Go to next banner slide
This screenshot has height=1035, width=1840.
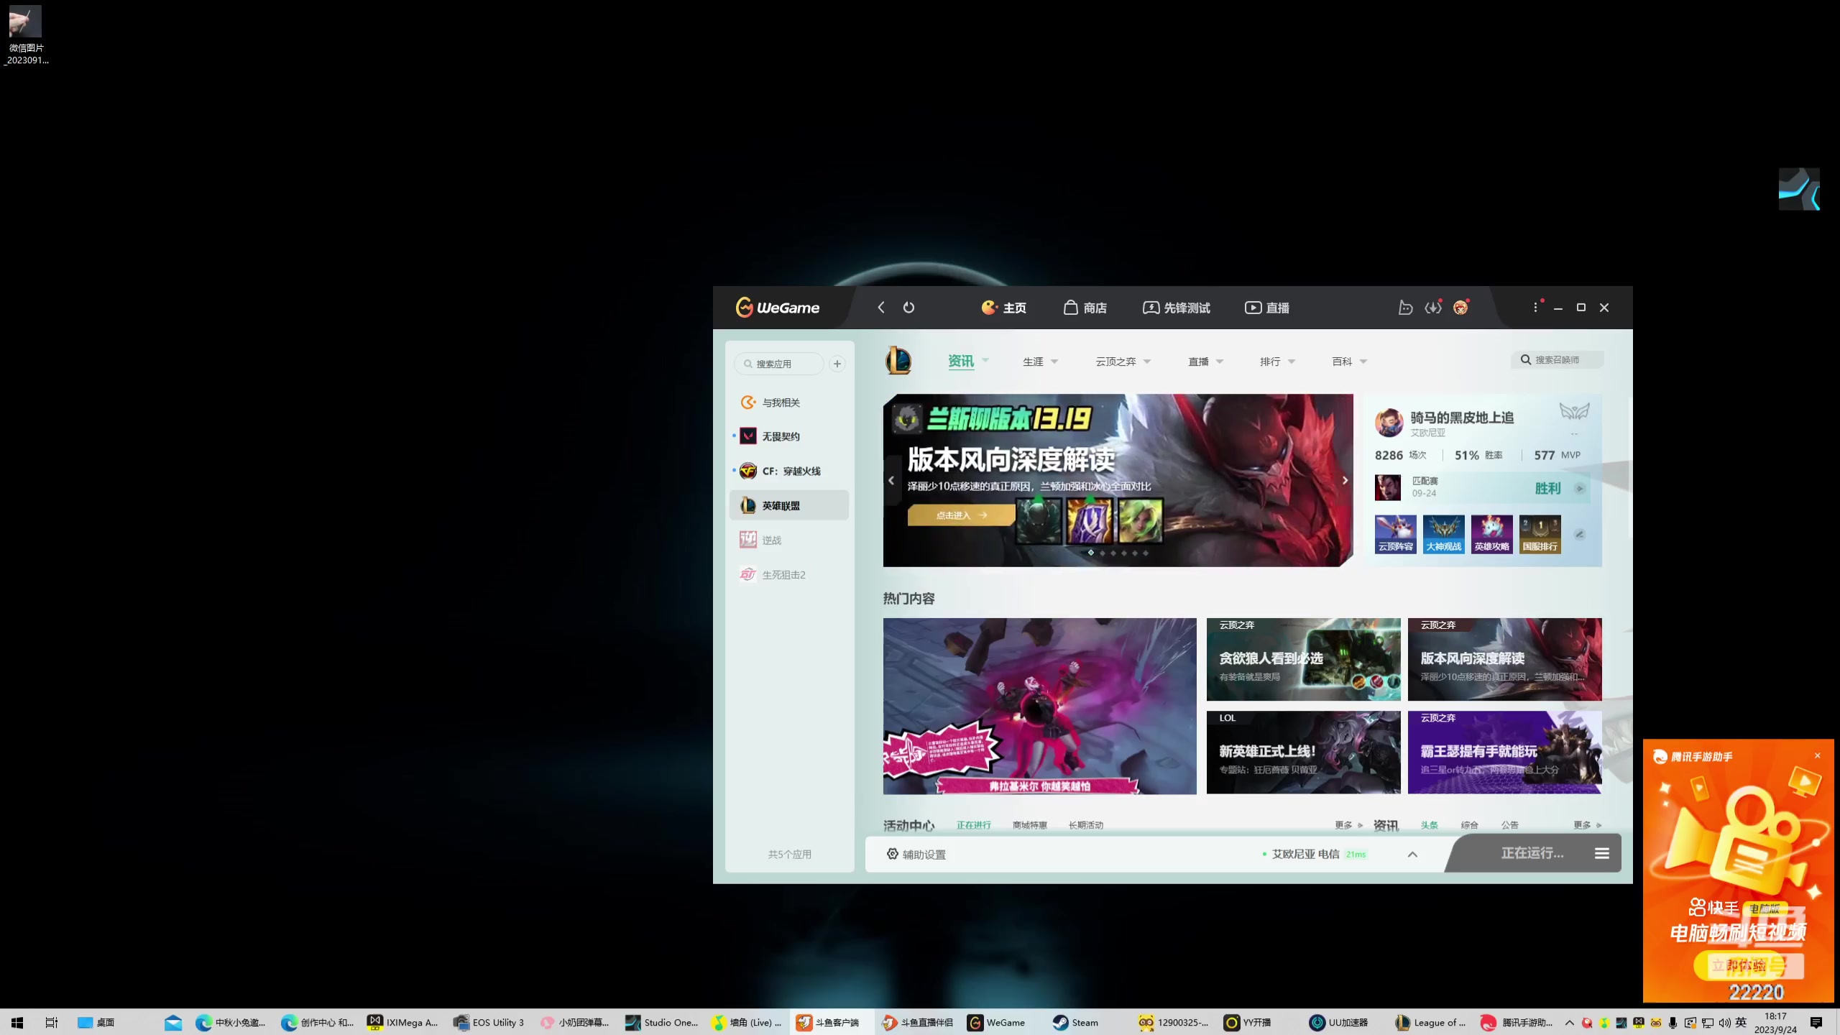pyautogui.click(x=1345, y=480)
